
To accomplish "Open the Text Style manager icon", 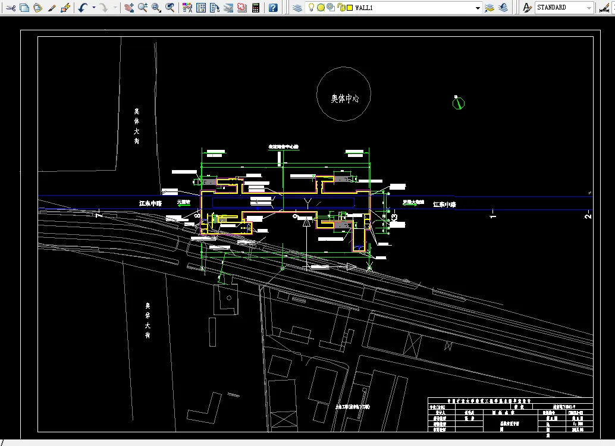I will pos(528,8).
